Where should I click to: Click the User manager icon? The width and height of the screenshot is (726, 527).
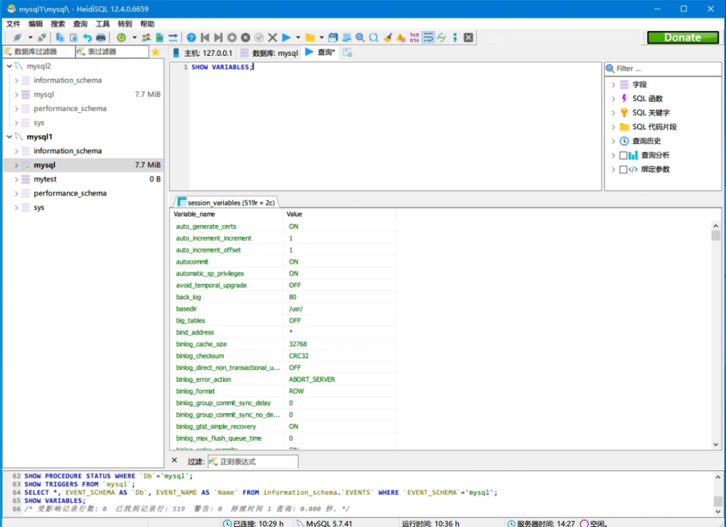(146, 38)
